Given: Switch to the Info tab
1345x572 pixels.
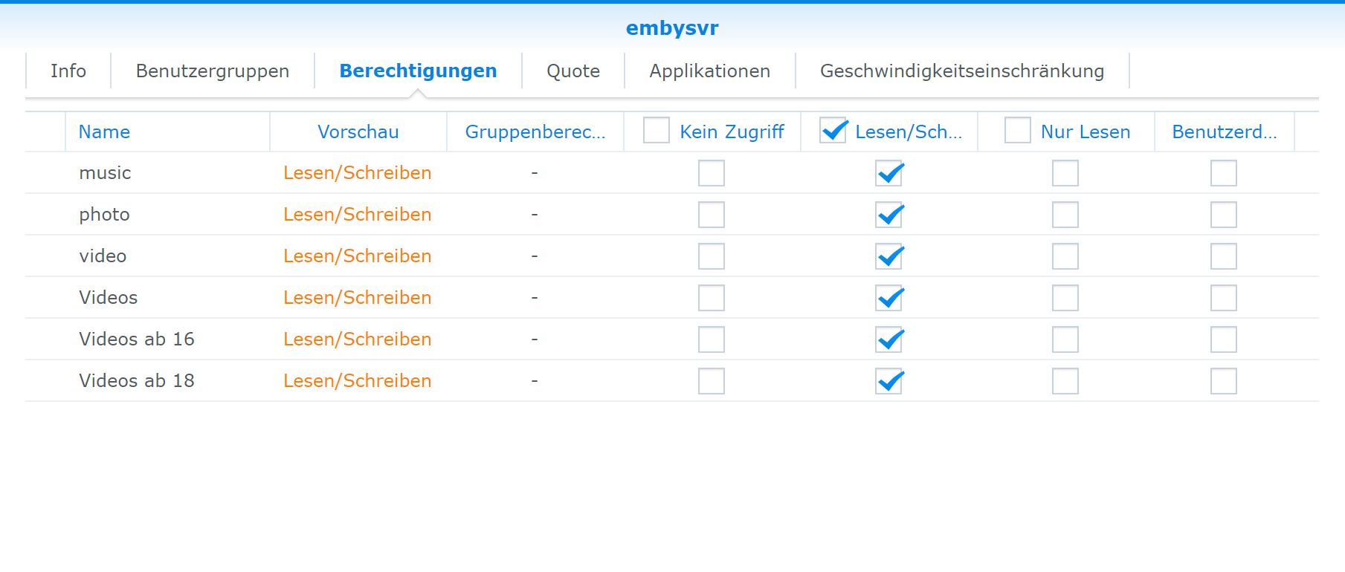Looking at the screenshot, I should 68,71.
